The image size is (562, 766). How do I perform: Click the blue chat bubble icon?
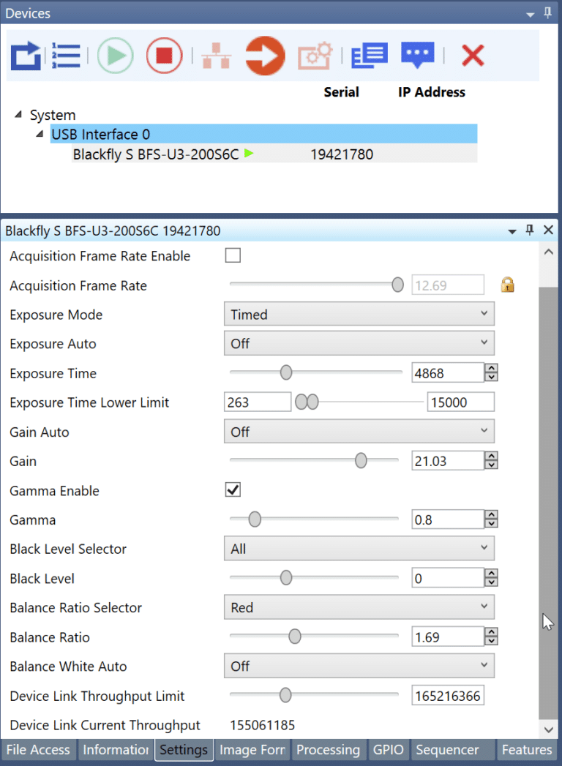[x=417, y=55]
